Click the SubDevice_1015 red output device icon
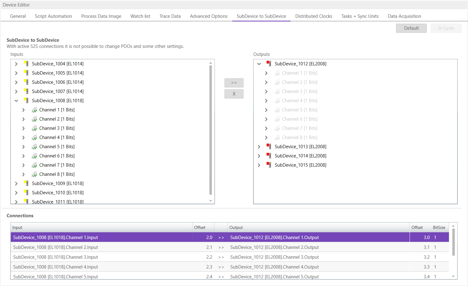The height and width of the screenshot is (286, 468). pyautogui.click(x=269, y=165)
